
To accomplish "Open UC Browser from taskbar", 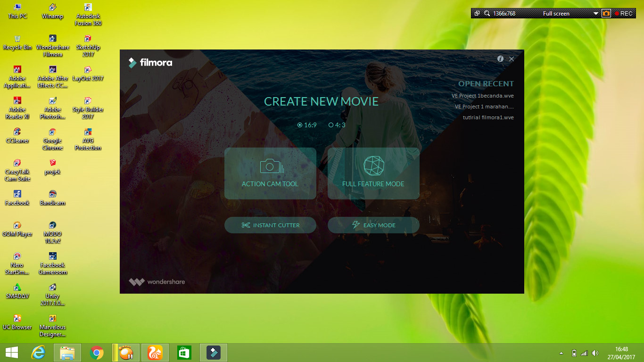I will pos(155,353).
